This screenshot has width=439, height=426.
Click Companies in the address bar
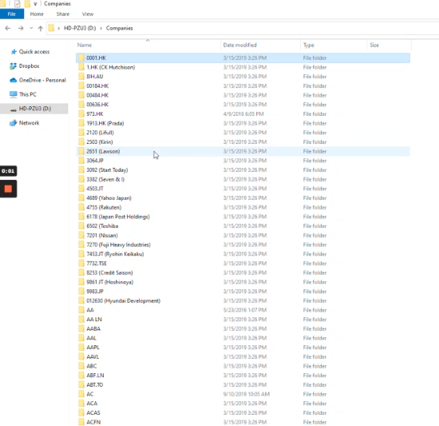coord(119,28)
